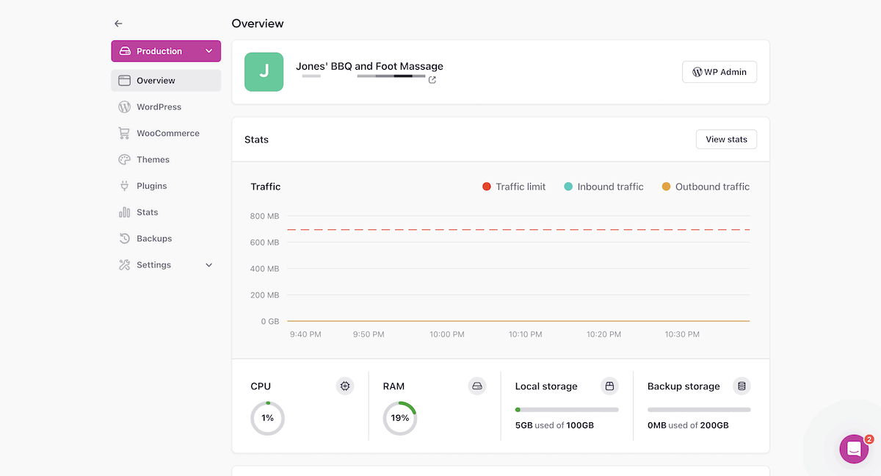Click the Backup storage progress bar
881x476 pixels.
coord(699,410)
